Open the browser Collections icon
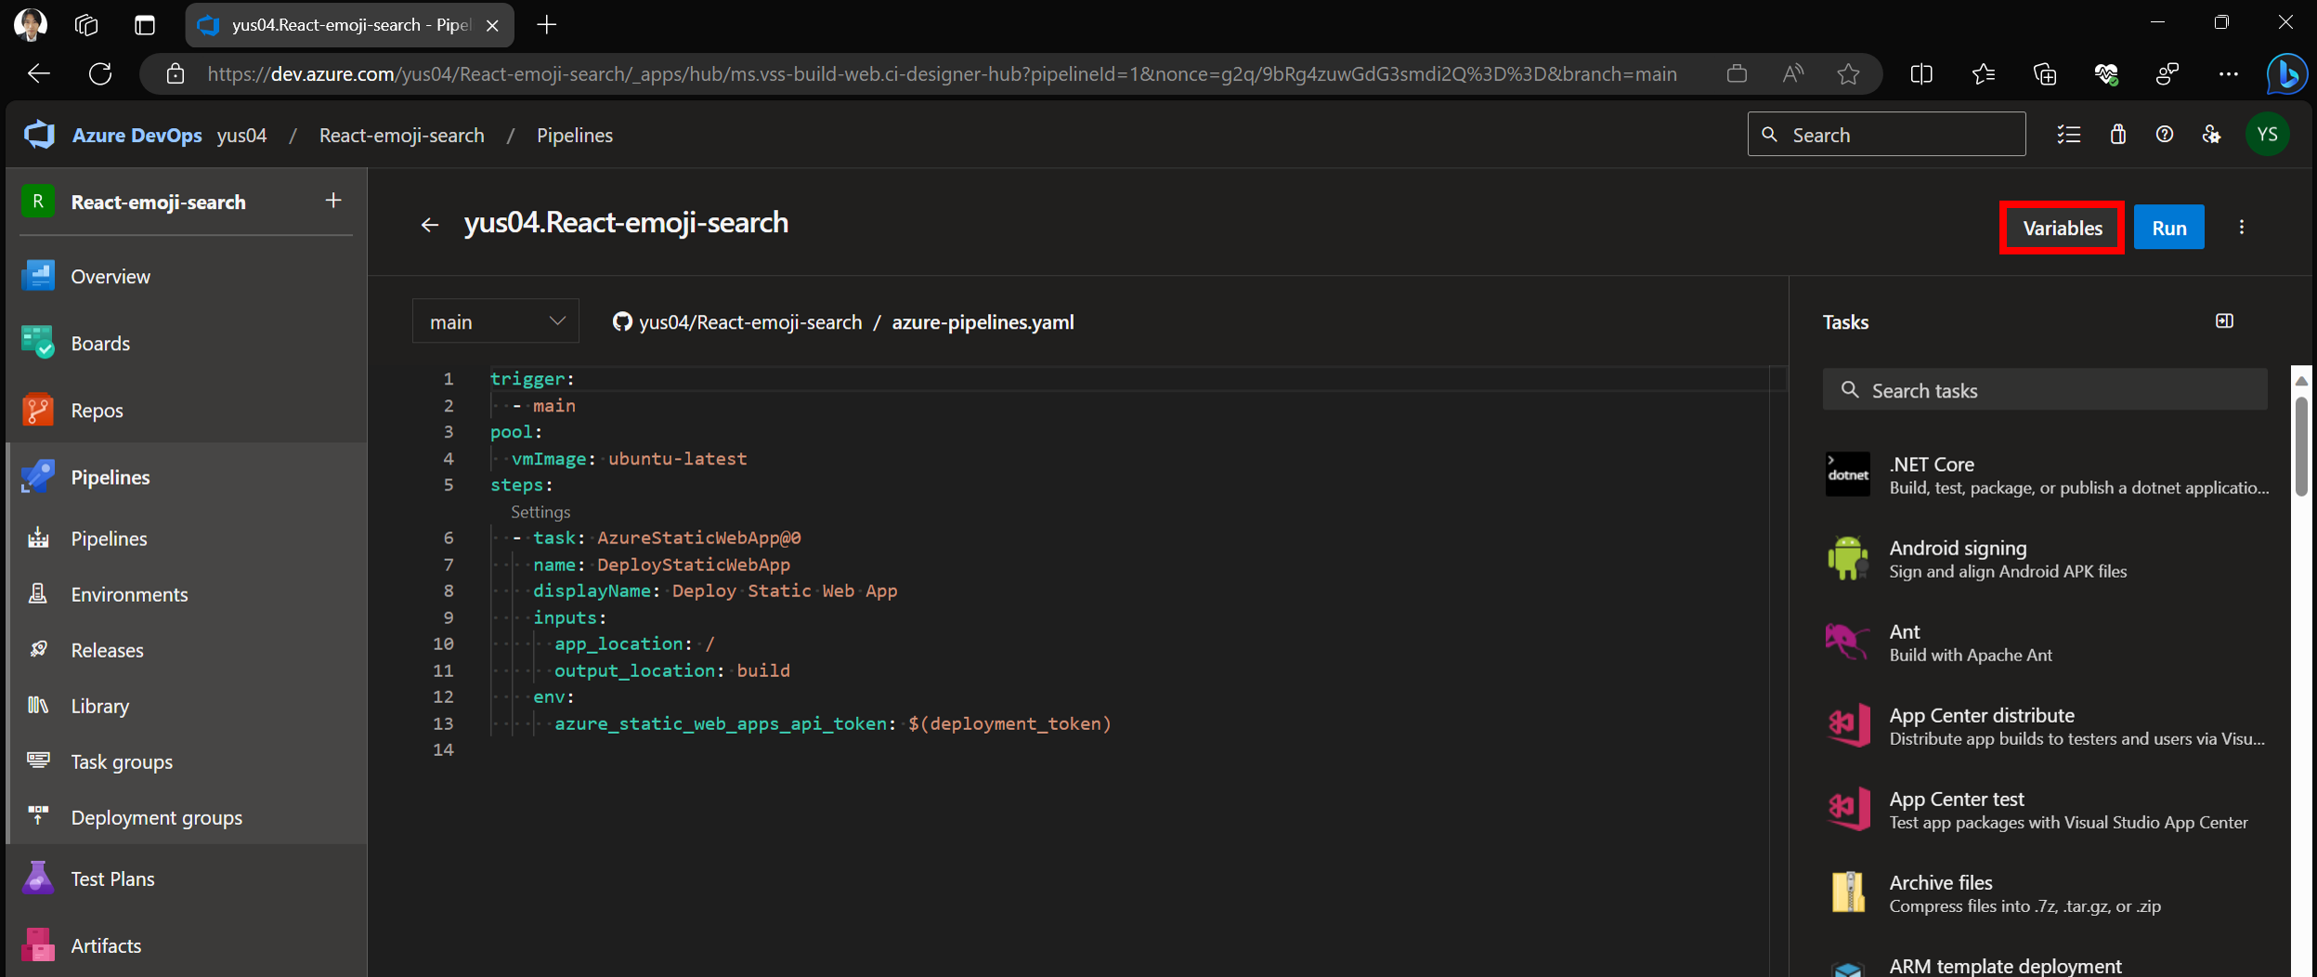This screenshot has height=977, width=2317. (x=2044, y=73)
